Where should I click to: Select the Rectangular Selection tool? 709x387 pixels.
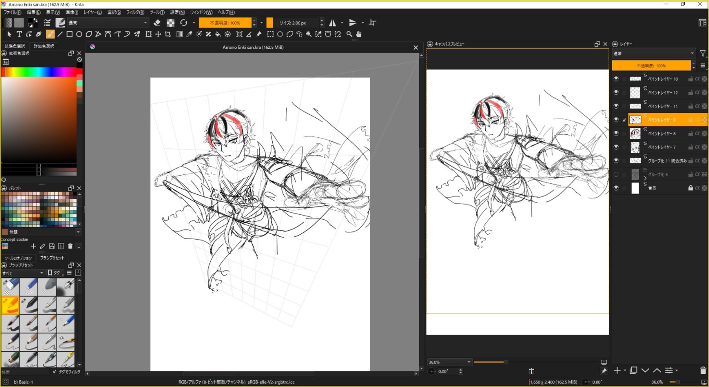pyautogui.click(x=270, y=34)
